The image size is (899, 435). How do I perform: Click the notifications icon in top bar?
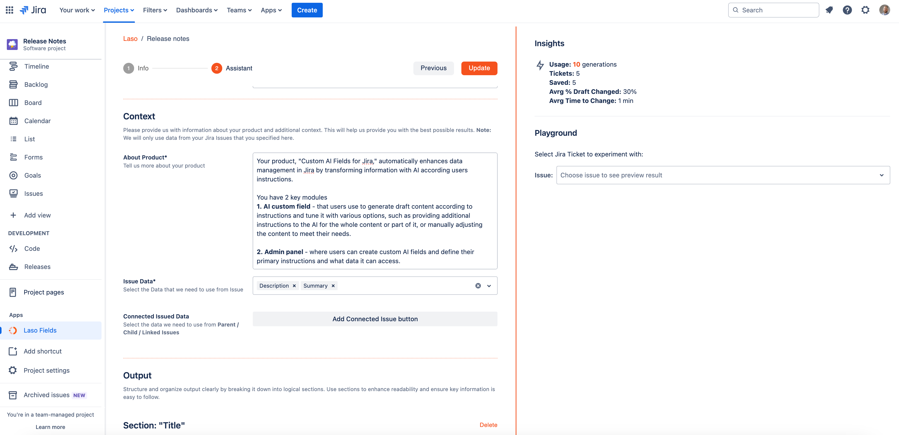pos(829,10)
